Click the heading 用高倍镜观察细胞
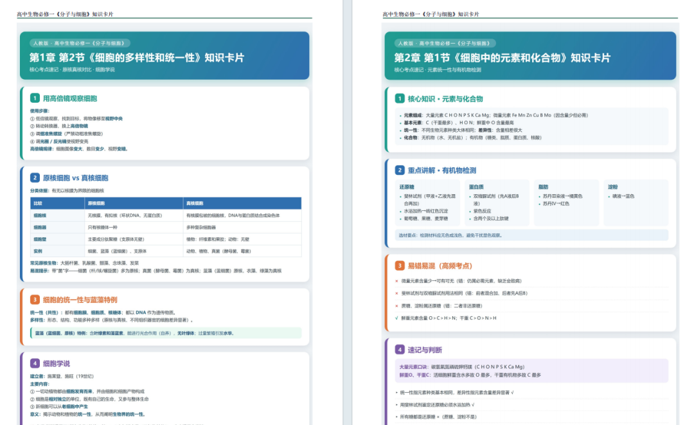 (70, 98)
